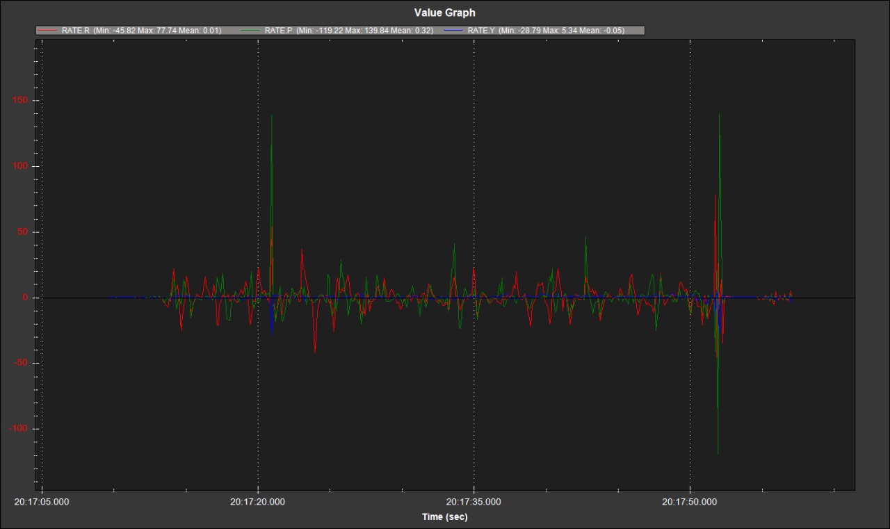Click the 20:17:20.000 time axis label
Screen dimensions: 890x529
pyautogui.click(x=258, y=502)
